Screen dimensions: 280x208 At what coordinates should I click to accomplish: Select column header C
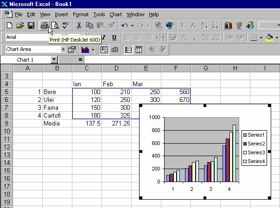(87, 69)
